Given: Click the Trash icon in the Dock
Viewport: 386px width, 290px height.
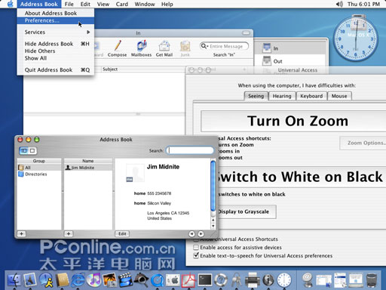Looking at the screenshot, I should 372,280.
